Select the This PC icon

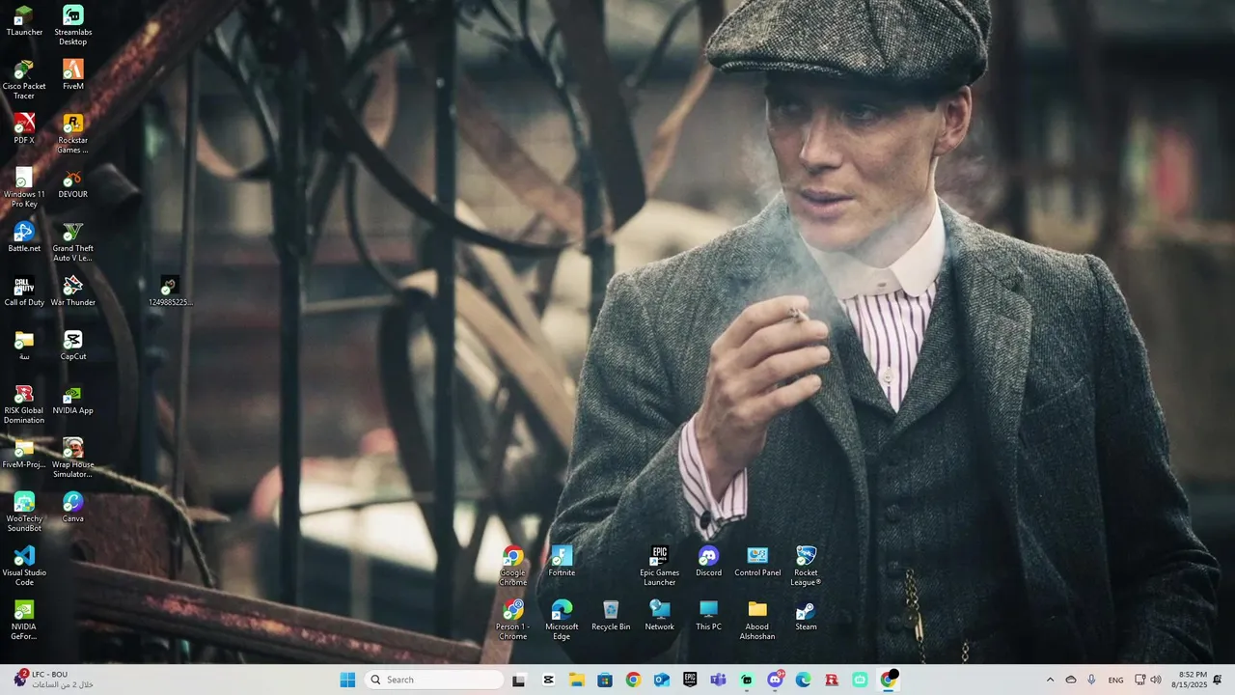(709, 616)
